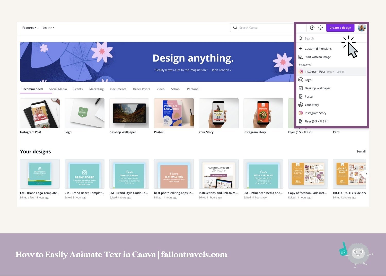Click the plus icon for Custom dimensions
The height and width of the screenshot is (276, 386).
301,49
